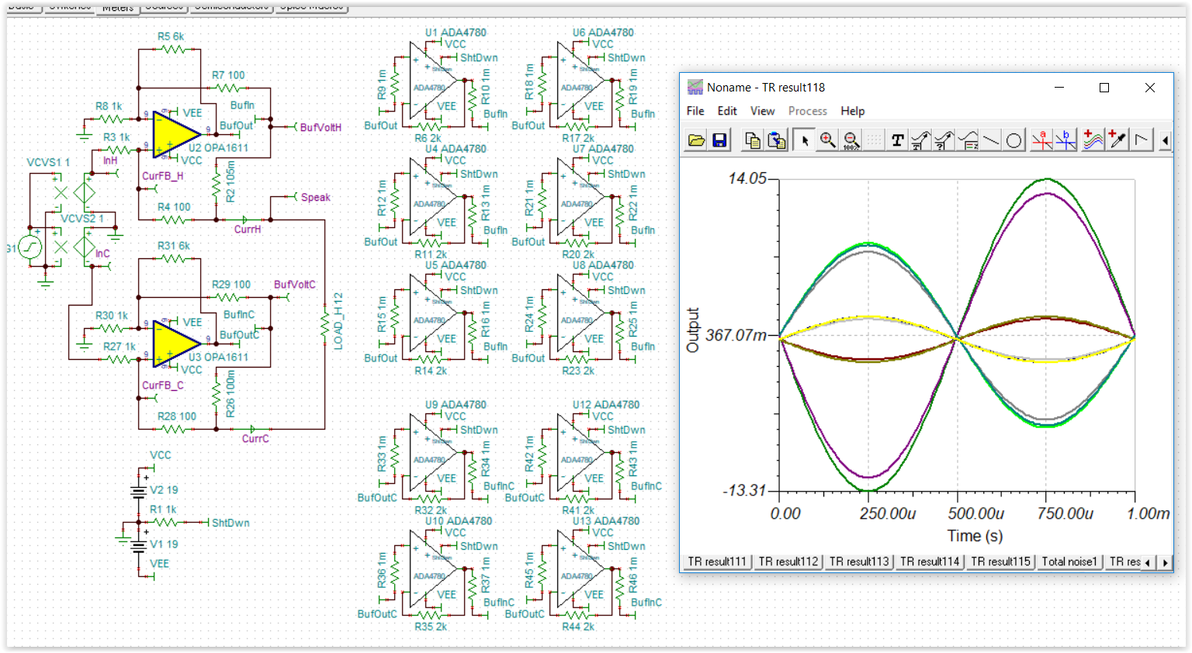Screen dimensions: 1192x653
Task: Click the Time (s) axis label
Action: (x=975, y=536)
